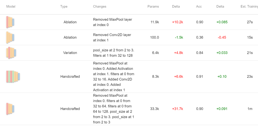Click the Delta header next to Acc
258x126 pixels.
tap(220, 7)
